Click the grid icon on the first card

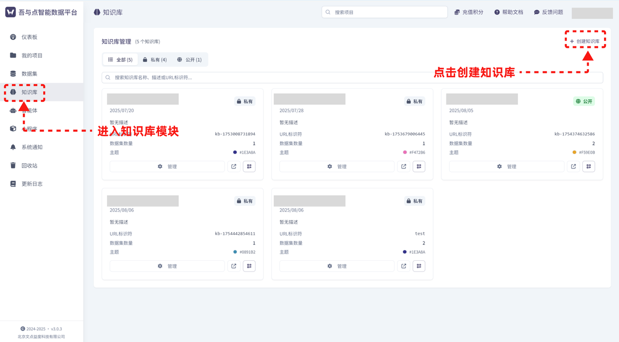(249, 166)
